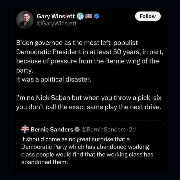This screenshot has height=180, width=180.
Task: Click 'Democratic Party' in the quoted tweet
Action: pos(40,147)
